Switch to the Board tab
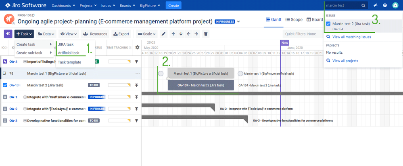 point(315,19)
